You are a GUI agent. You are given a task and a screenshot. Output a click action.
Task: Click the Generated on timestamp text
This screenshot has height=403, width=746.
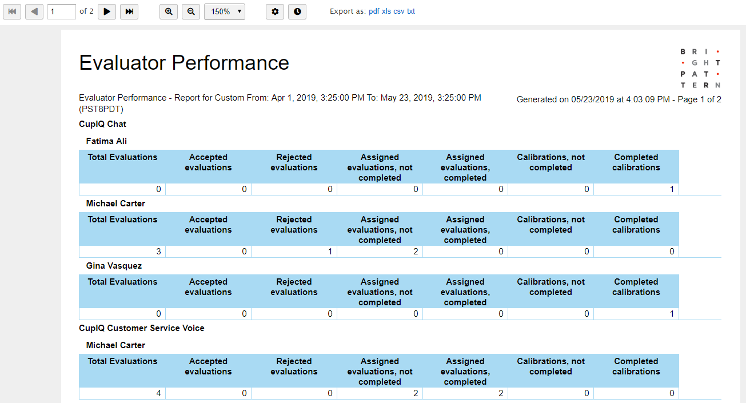619,99
